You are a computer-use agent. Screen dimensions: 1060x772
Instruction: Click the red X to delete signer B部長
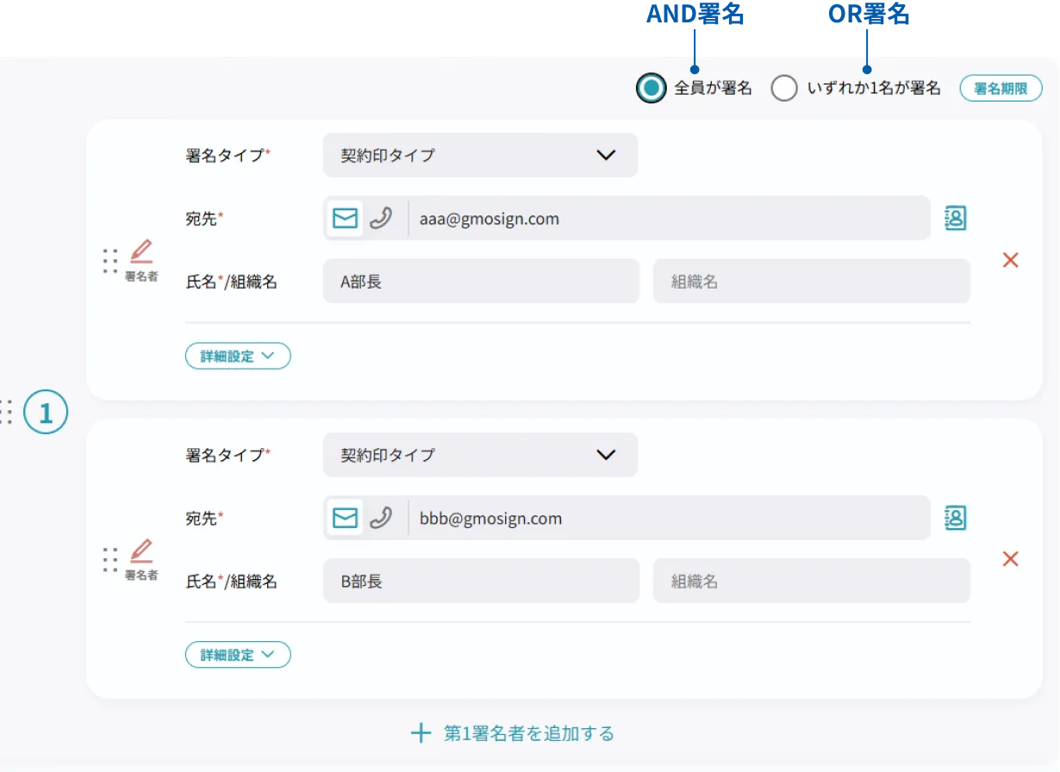pyautogui.click(x=1010, y=558)
